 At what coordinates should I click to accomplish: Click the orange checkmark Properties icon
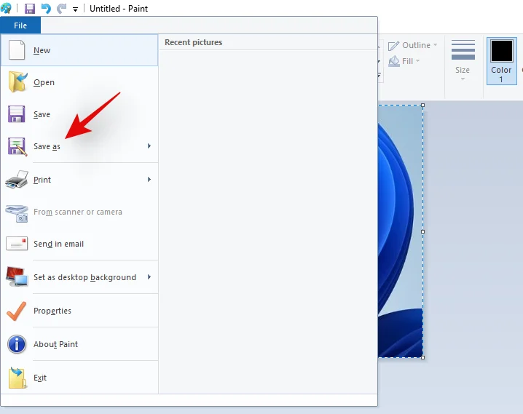click(16, 311)
